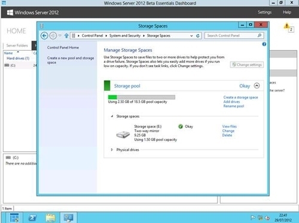The height and width of the screenshot is (223, 299).
Task: Click the alert warning icon in Dashboard
Action: click(286, 26)
